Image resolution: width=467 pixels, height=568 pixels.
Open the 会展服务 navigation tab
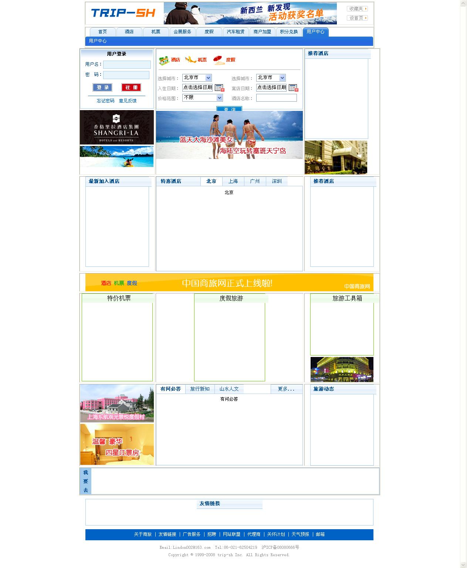click(x=183, y=32)
